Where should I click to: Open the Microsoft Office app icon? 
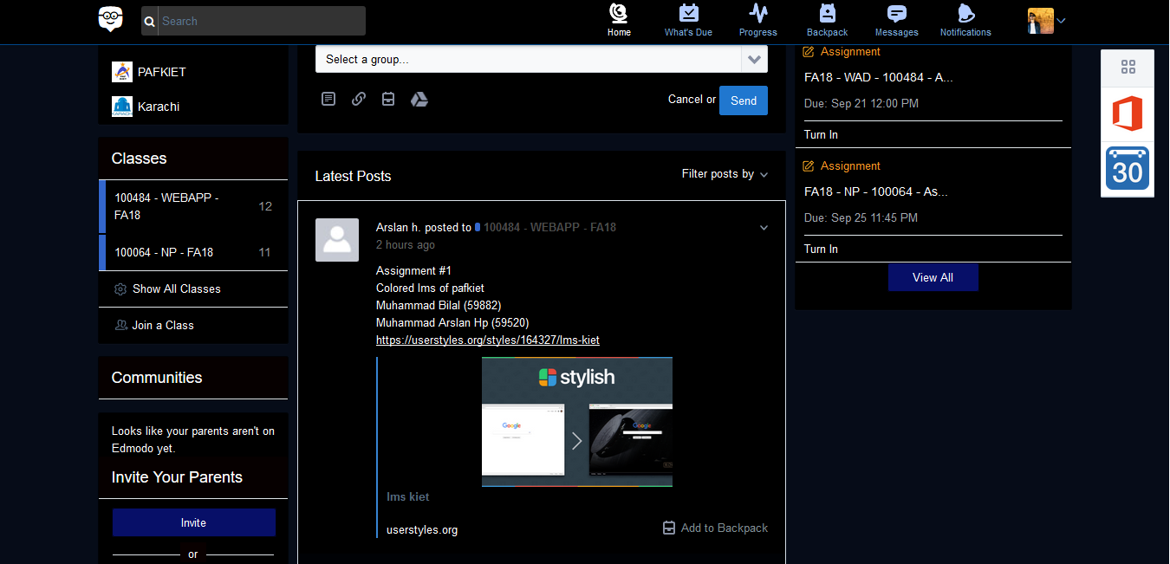(x=1128, y=113)
